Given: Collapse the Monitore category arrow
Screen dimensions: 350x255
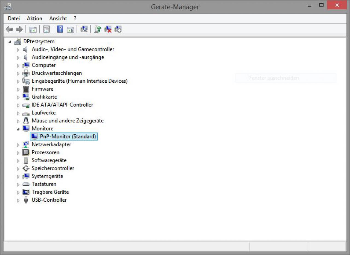Looking at the screenshot, I should (18, 129).
